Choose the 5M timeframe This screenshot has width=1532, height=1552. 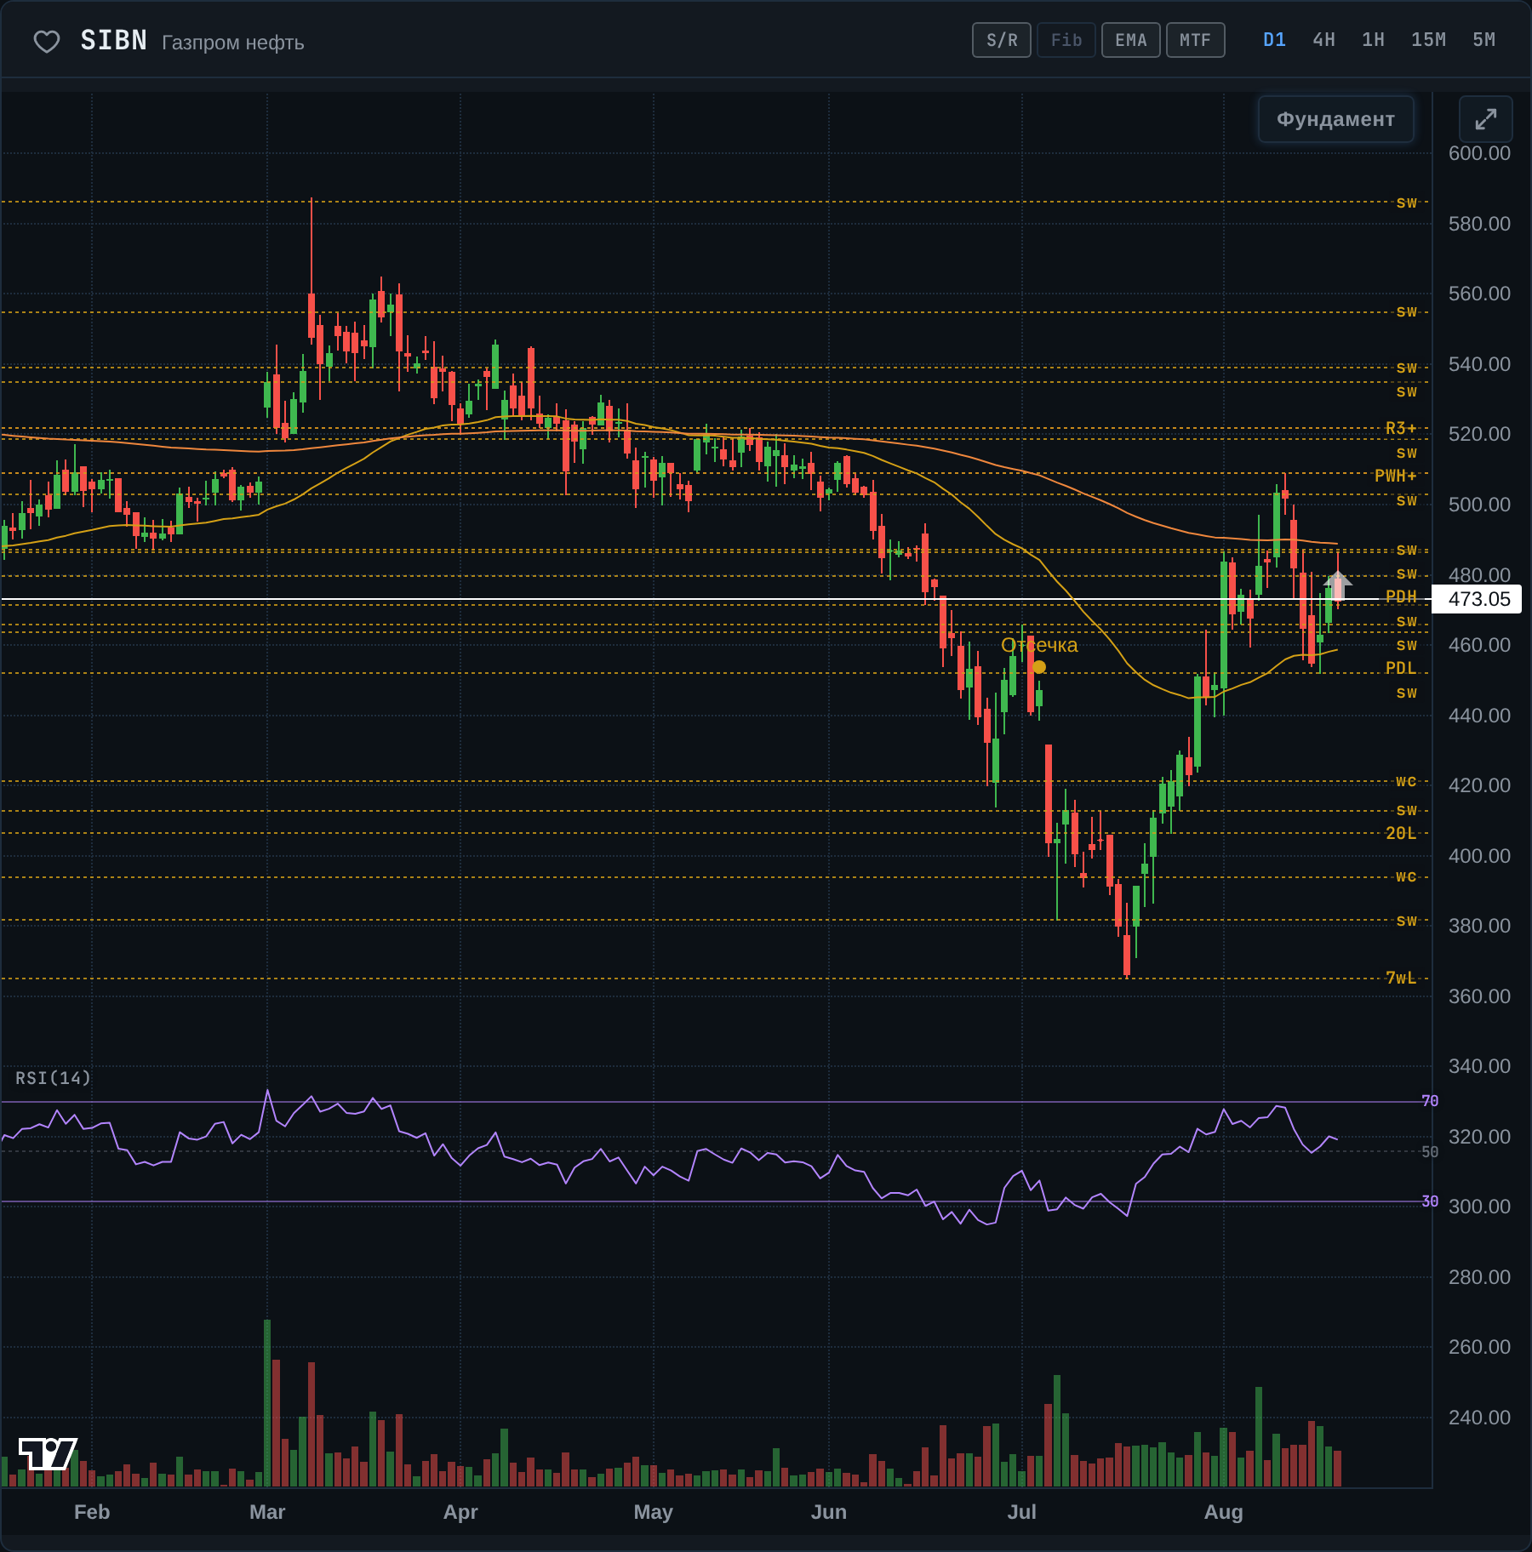[1483, 40]
